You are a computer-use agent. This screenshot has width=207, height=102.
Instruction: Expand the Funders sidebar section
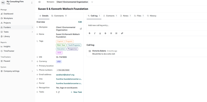tap(32, 27)
